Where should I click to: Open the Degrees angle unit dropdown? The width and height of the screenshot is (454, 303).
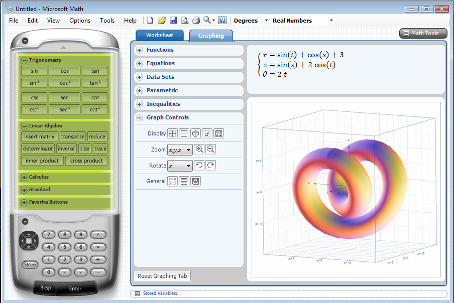click(251, 21)
